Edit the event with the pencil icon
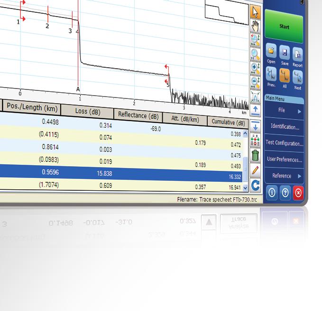The width and height of the screenshot is (322, 311). tap(255, 170)
